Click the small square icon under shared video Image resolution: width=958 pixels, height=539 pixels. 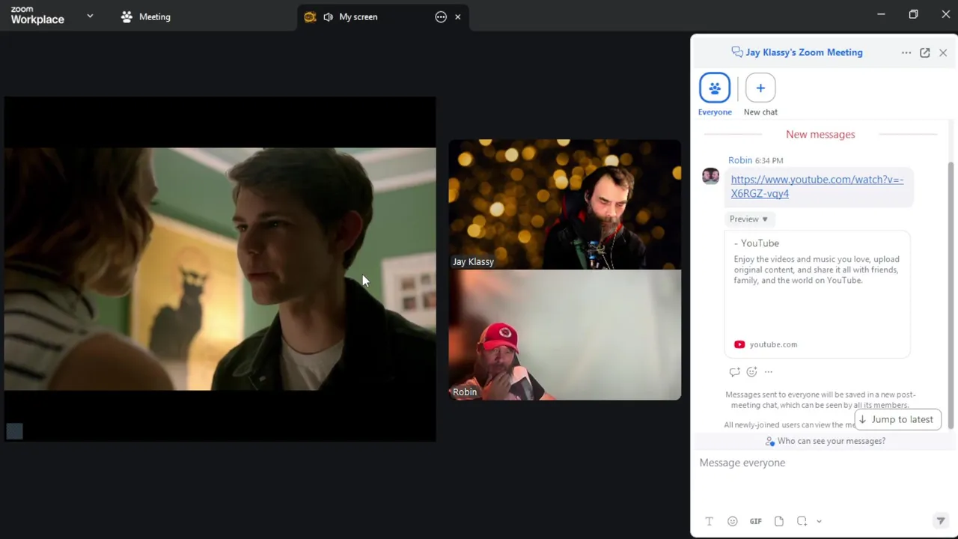tap(15, 431)
